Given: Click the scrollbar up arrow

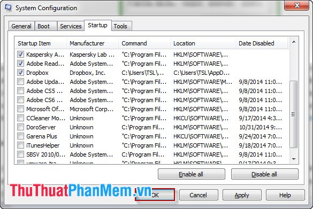Looking at the screenshot, I should [x=294, y=42].
